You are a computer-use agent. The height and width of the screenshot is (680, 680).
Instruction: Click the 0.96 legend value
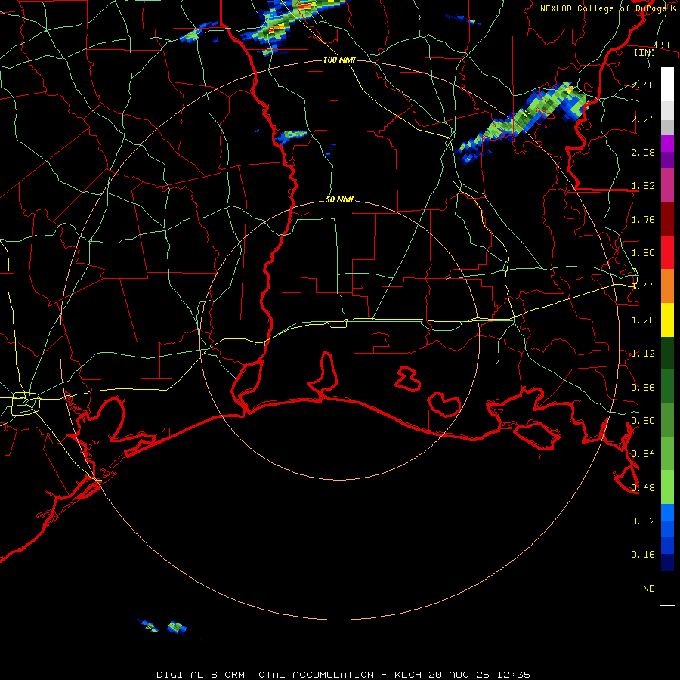tap(643, 388)
